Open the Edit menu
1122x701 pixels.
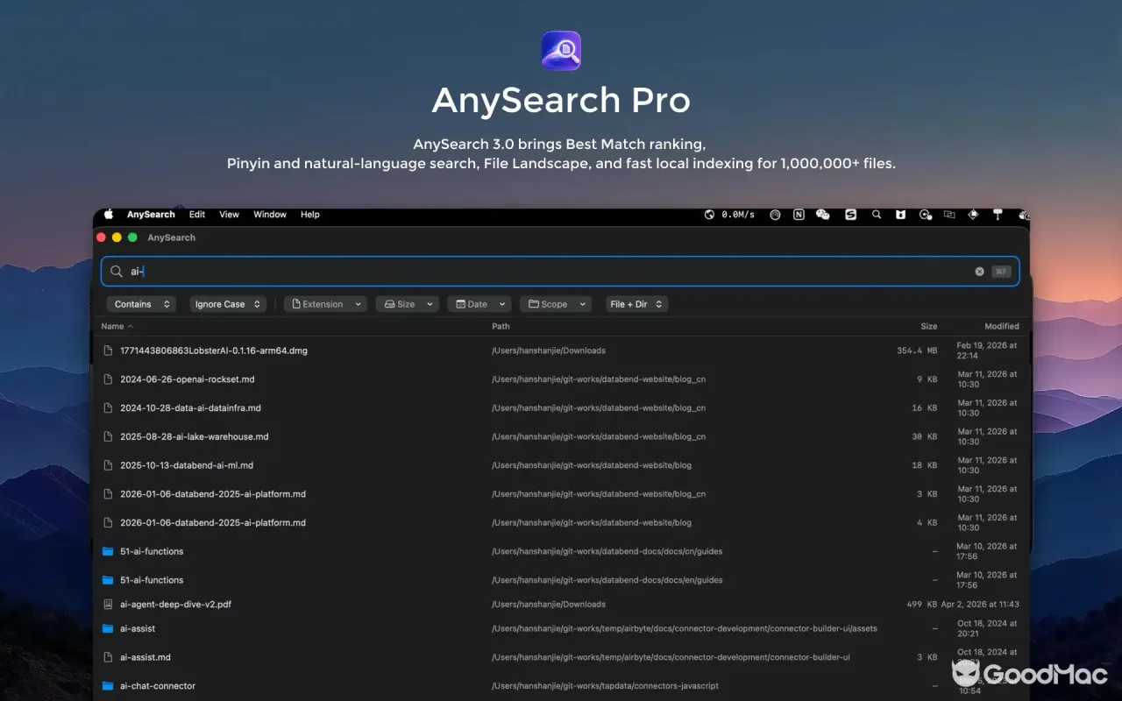coord(197,215)
